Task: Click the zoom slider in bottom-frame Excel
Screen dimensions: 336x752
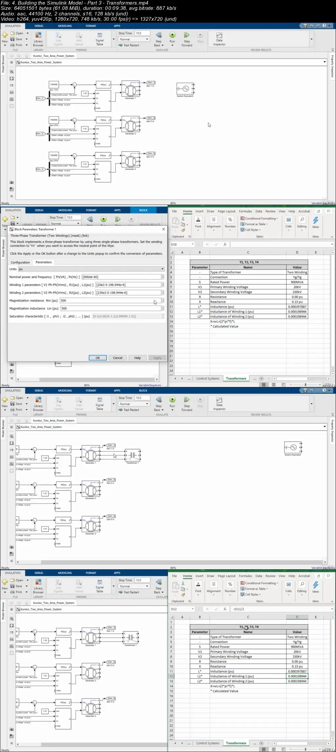Action: point(305,749)
